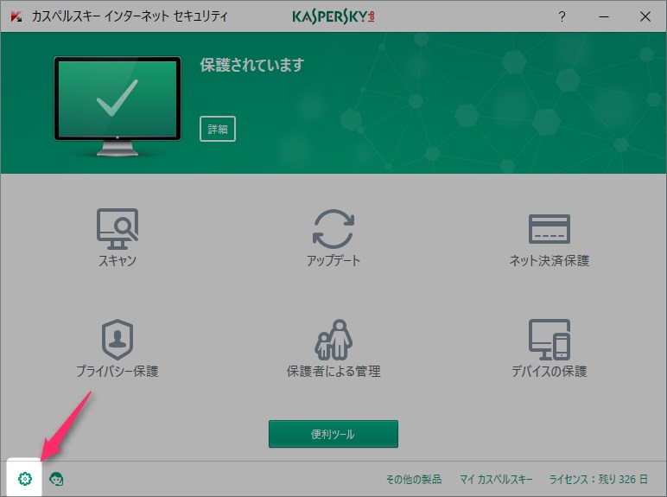Close the Kaspersky window
The image size is (667, 497).
(645, 16)
